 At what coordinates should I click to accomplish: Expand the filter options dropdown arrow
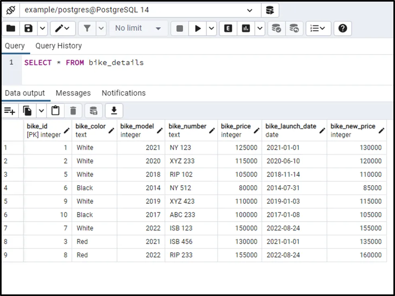(x=101, y=29)
